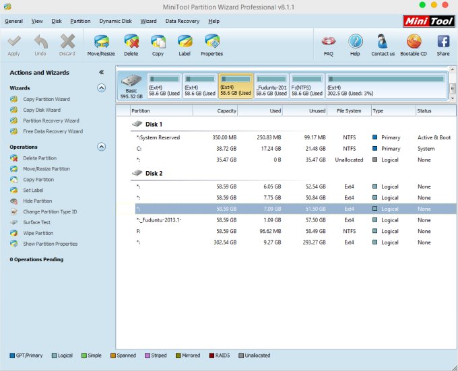458x371 pixels.
Task: Click Change Partition Type ID
Action: (x=50, y=211)
